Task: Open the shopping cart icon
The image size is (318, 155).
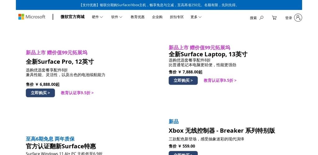Action: (x=274, y=18)
